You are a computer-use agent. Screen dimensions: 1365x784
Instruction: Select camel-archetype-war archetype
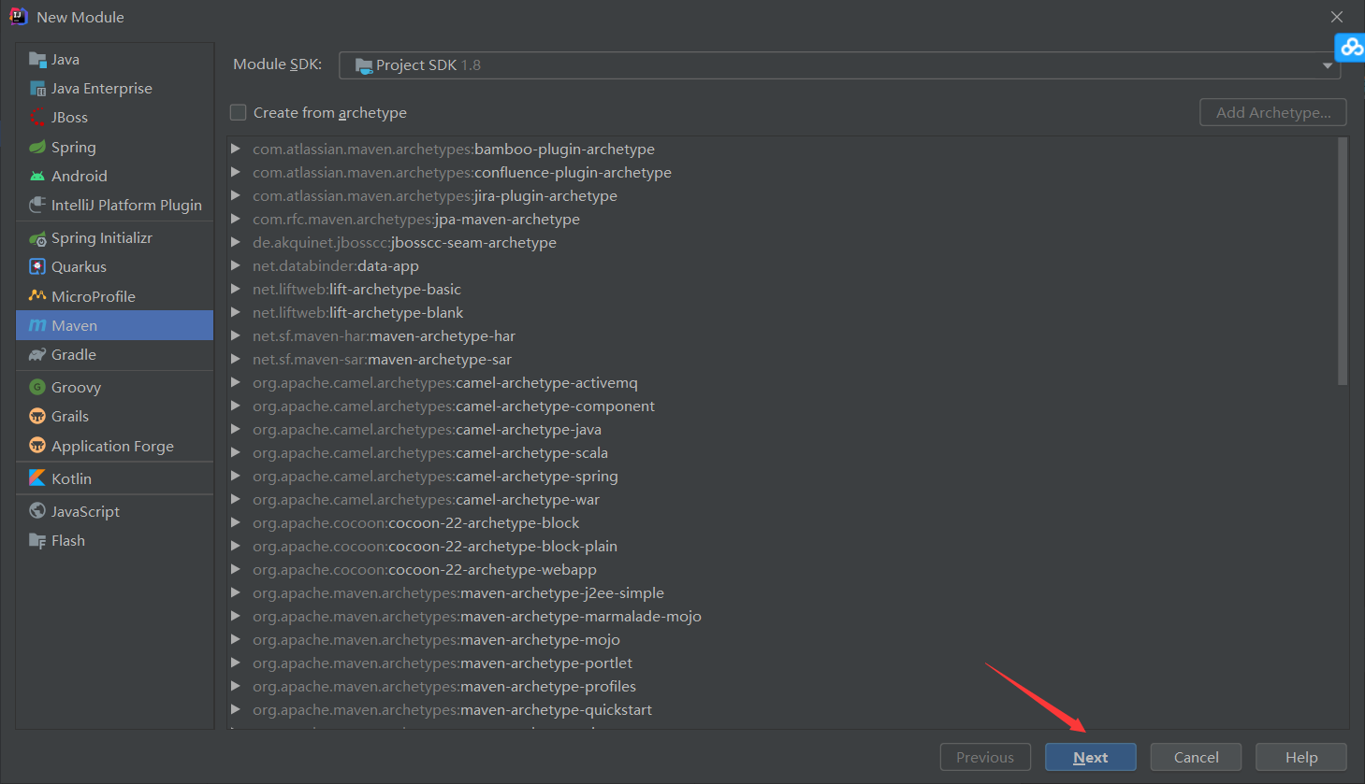coord(427,499)
